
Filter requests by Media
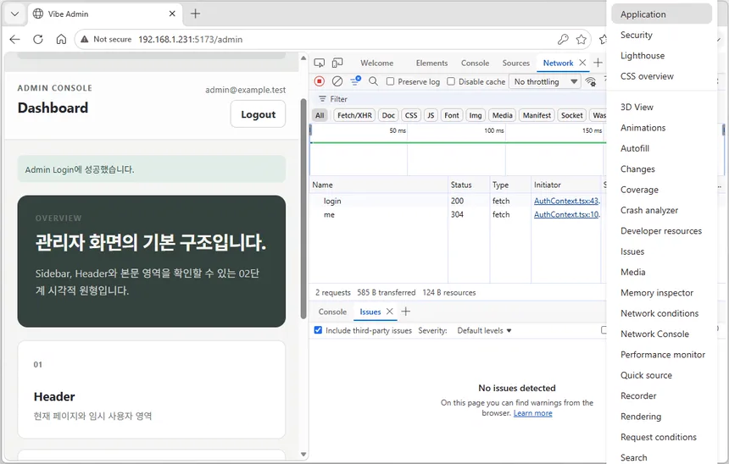pos(502,115)
